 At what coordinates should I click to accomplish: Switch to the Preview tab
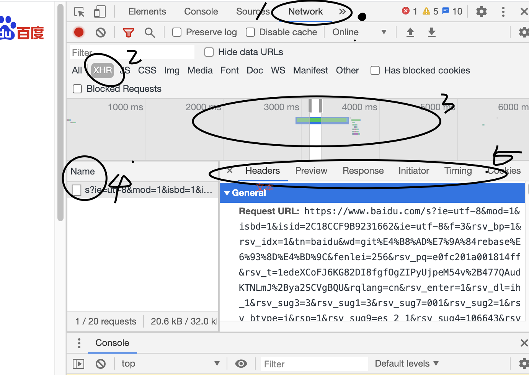pyautogui.click(x=311, y=171)
